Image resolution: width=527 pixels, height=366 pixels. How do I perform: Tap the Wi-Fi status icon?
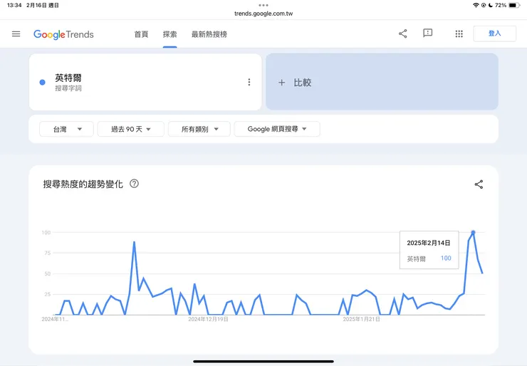476,5
